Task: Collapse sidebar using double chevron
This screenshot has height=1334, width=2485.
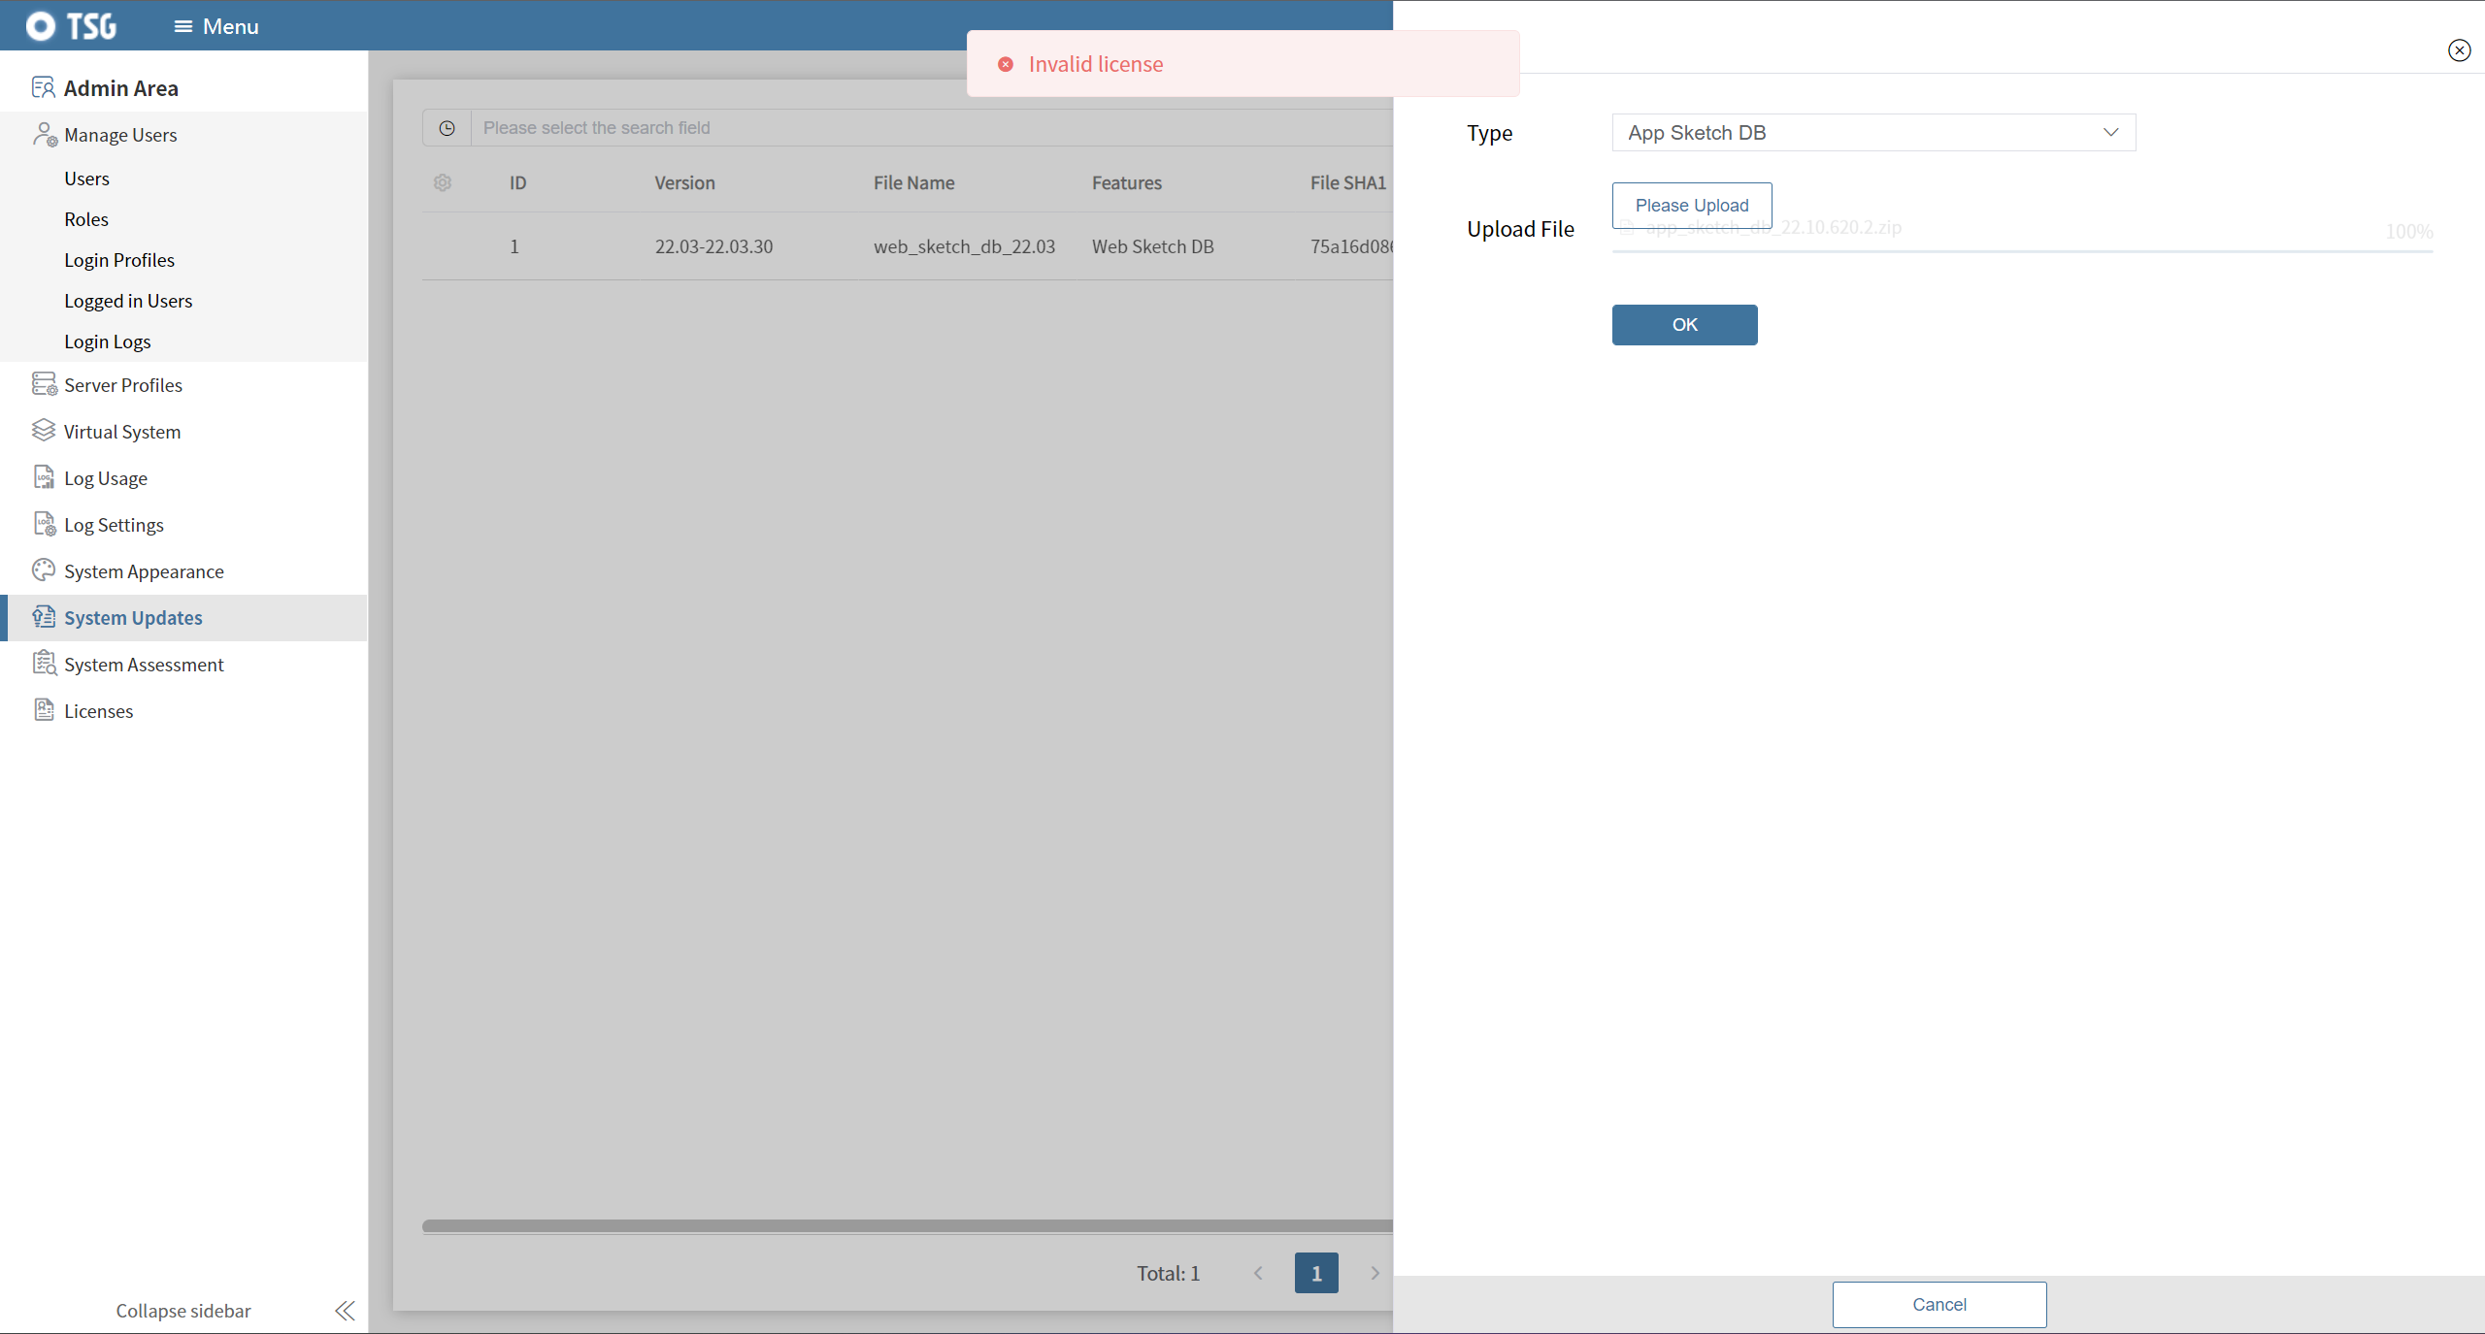Action: tap(345, 1311)
